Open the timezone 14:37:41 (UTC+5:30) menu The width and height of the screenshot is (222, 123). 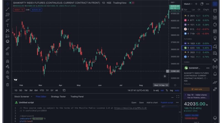click(138, 90)
